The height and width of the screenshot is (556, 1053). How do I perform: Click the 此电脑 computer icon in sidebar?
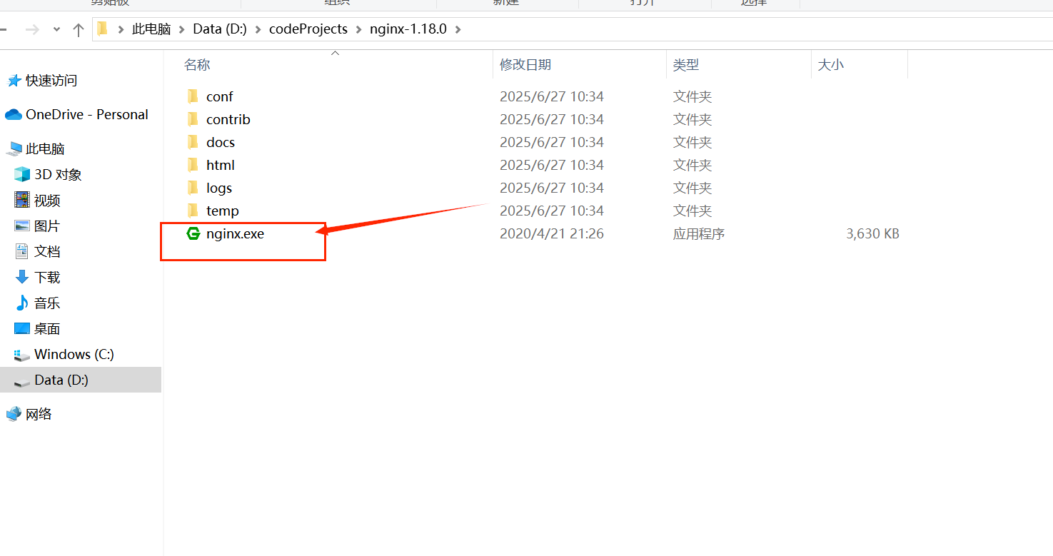coord(14,149)
